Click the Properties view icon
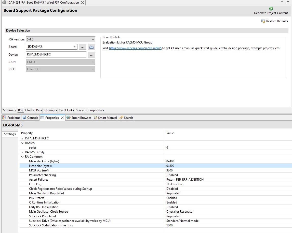The height and width of the screenshot is (233, 292). coord(42,118)
